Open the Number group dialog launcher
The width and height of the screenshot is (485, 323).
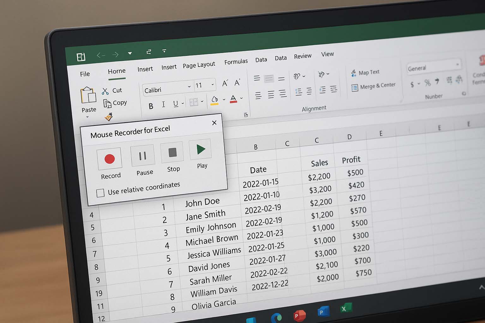tap(464, 93)
